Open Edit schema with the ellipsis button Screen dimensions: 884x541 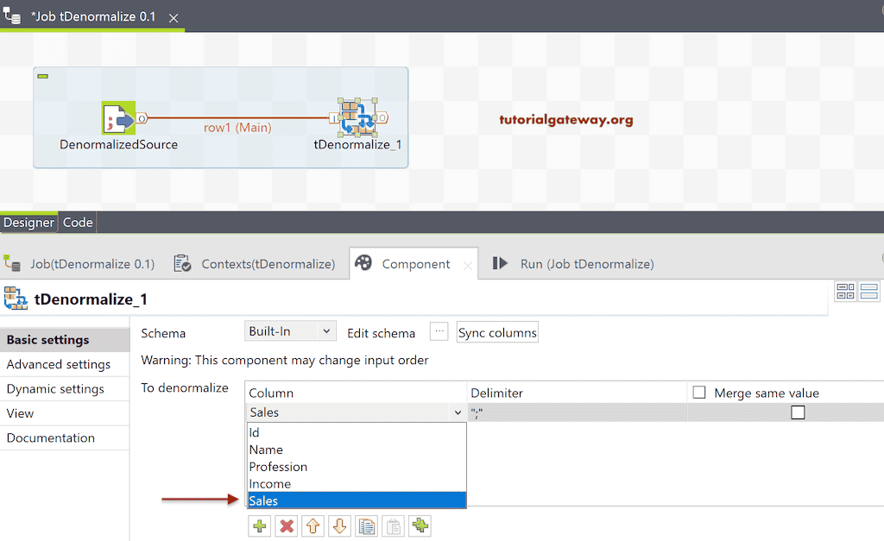[439, 330]
